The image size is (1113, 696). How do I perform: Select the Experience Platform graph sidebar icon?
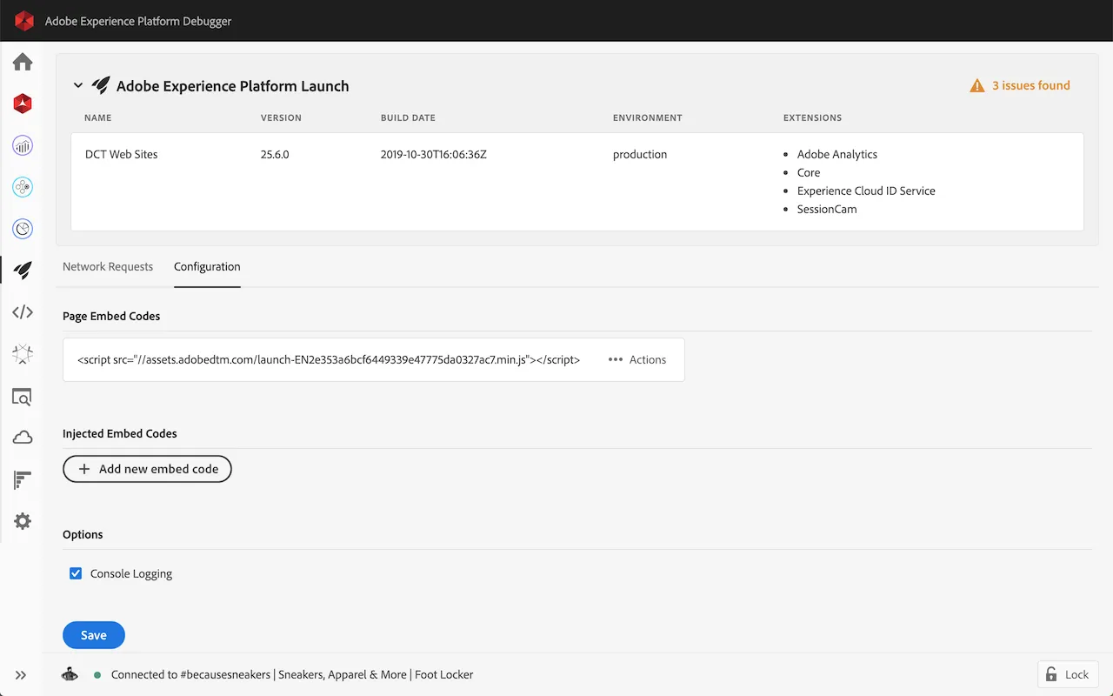22,354
